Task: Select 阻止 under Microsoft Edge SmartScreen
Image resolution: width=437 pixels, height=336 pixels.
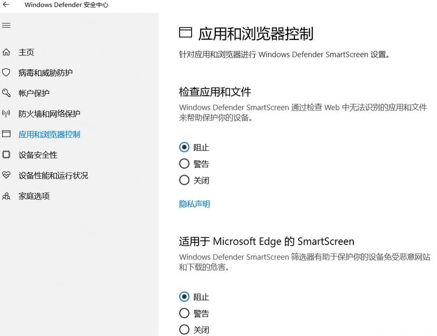Action: tap(184, 297)
